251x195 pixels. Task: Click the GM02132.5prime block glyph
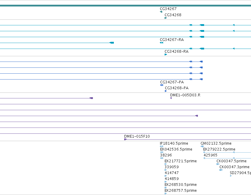click(x=202, y=146)
